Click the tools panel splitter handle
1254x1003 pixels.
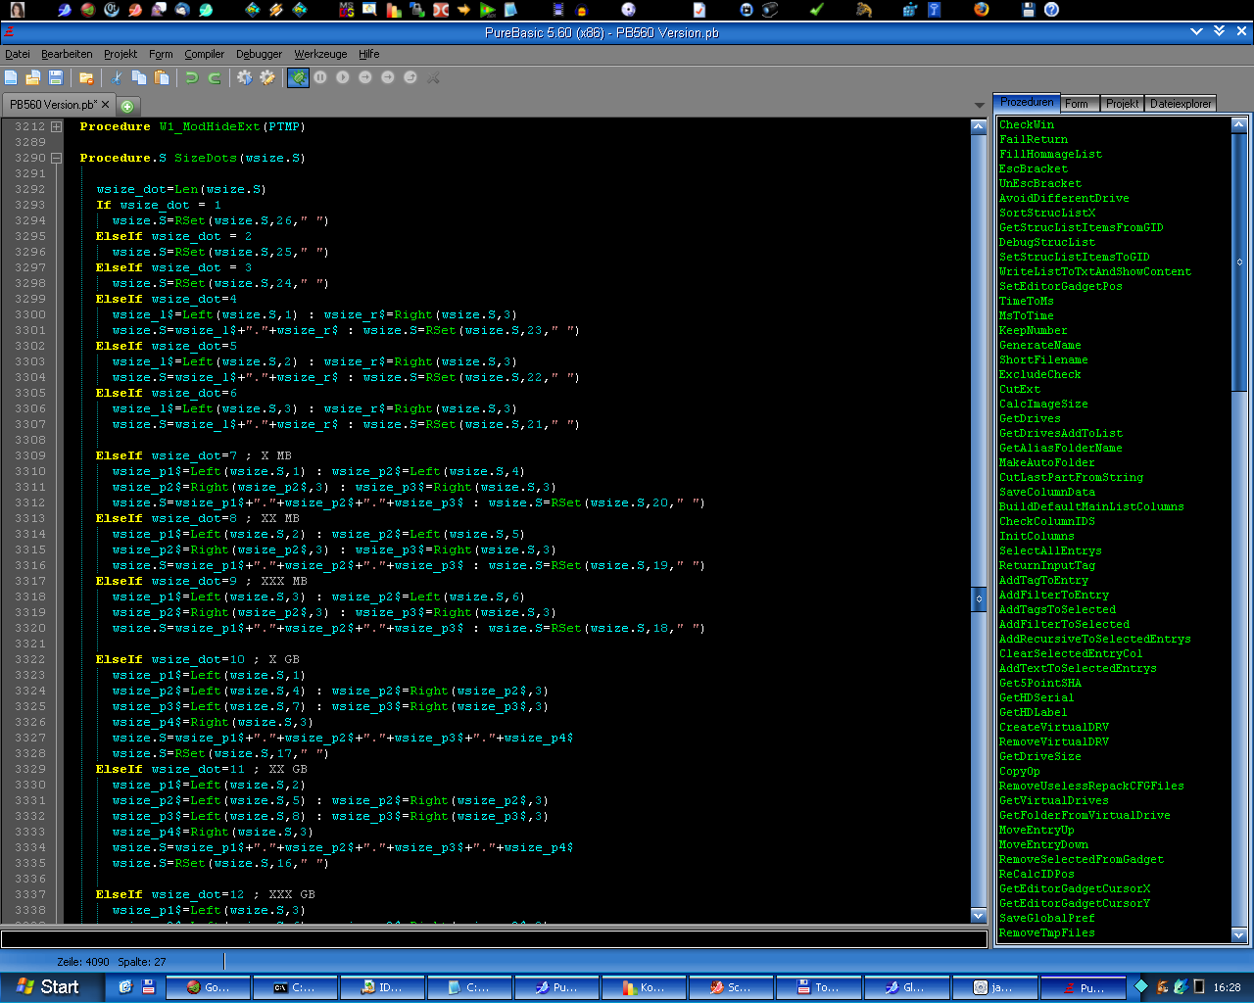pos(978,597)
